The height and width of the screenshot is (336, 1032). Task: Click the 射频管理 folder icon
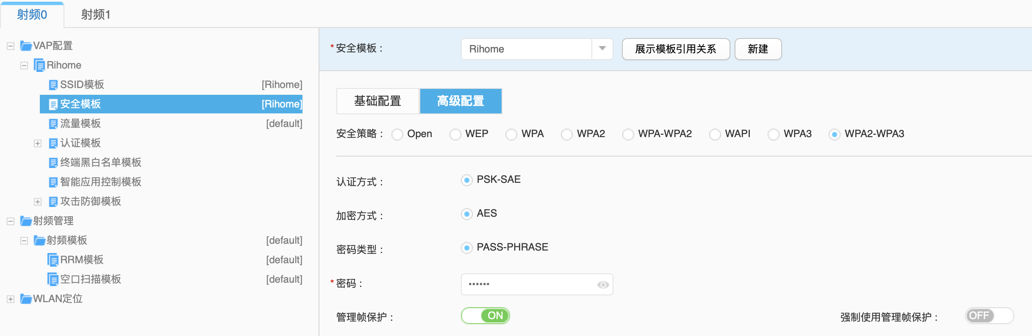pyautogui.click(x=26, y=221)
